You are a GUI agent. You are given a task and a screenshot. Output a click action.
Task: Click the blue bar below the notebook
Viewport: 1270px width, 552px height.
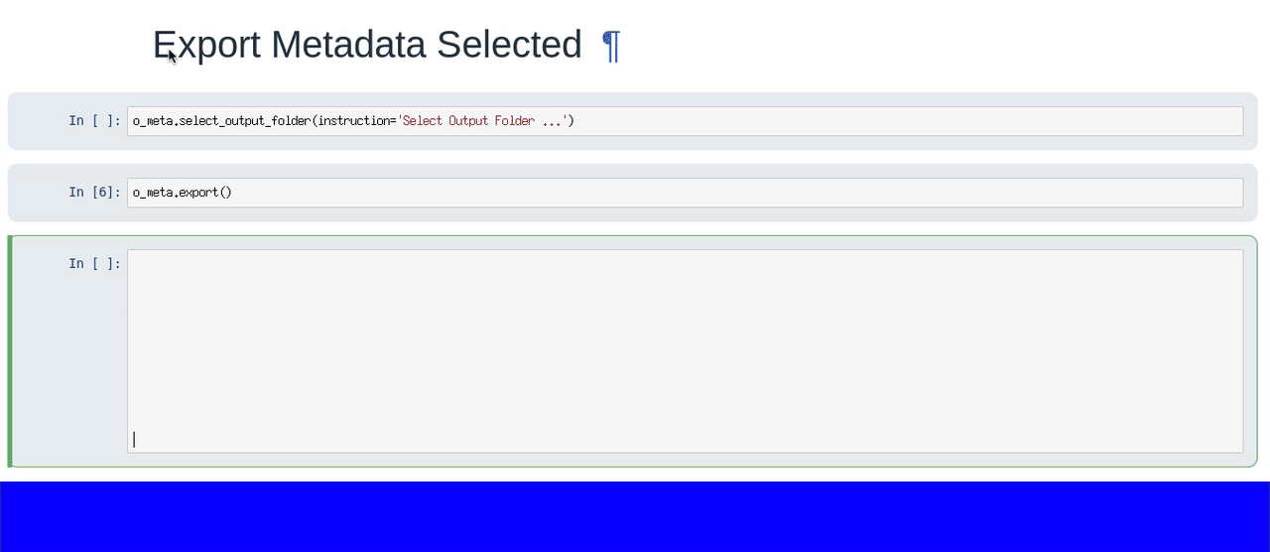coord(635,516)
